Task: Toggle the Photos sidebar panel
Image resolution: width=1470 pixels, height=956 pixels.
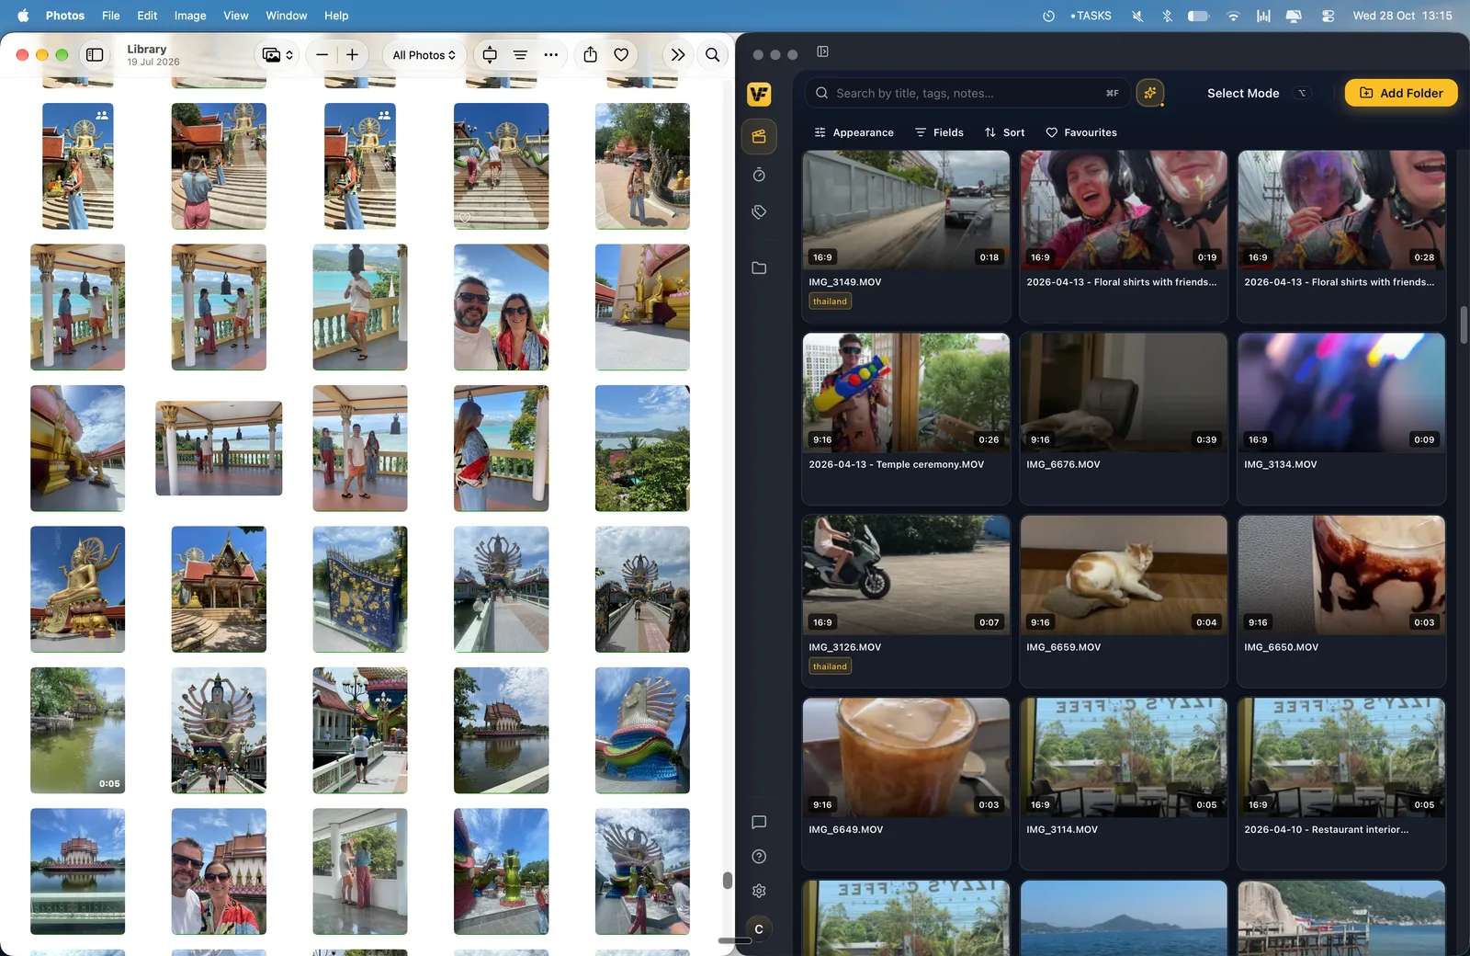Action: click(95, 55)
